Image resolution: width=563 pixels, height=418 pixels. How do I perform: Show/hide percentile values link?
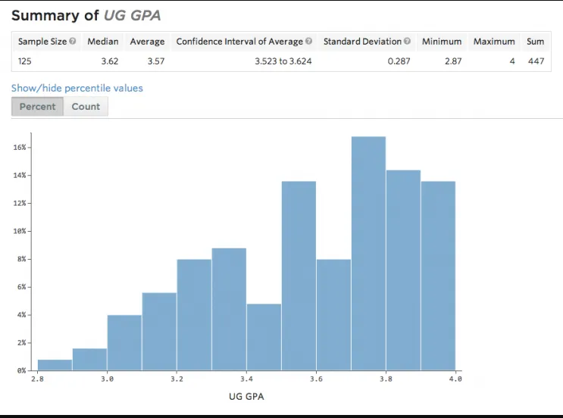77,89
